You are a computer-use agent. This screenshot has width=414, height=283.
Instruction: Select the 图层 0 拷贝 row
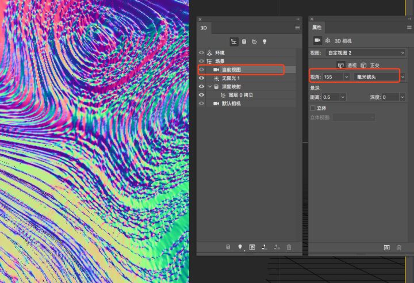pyautogui.click(x=247, y=95)
